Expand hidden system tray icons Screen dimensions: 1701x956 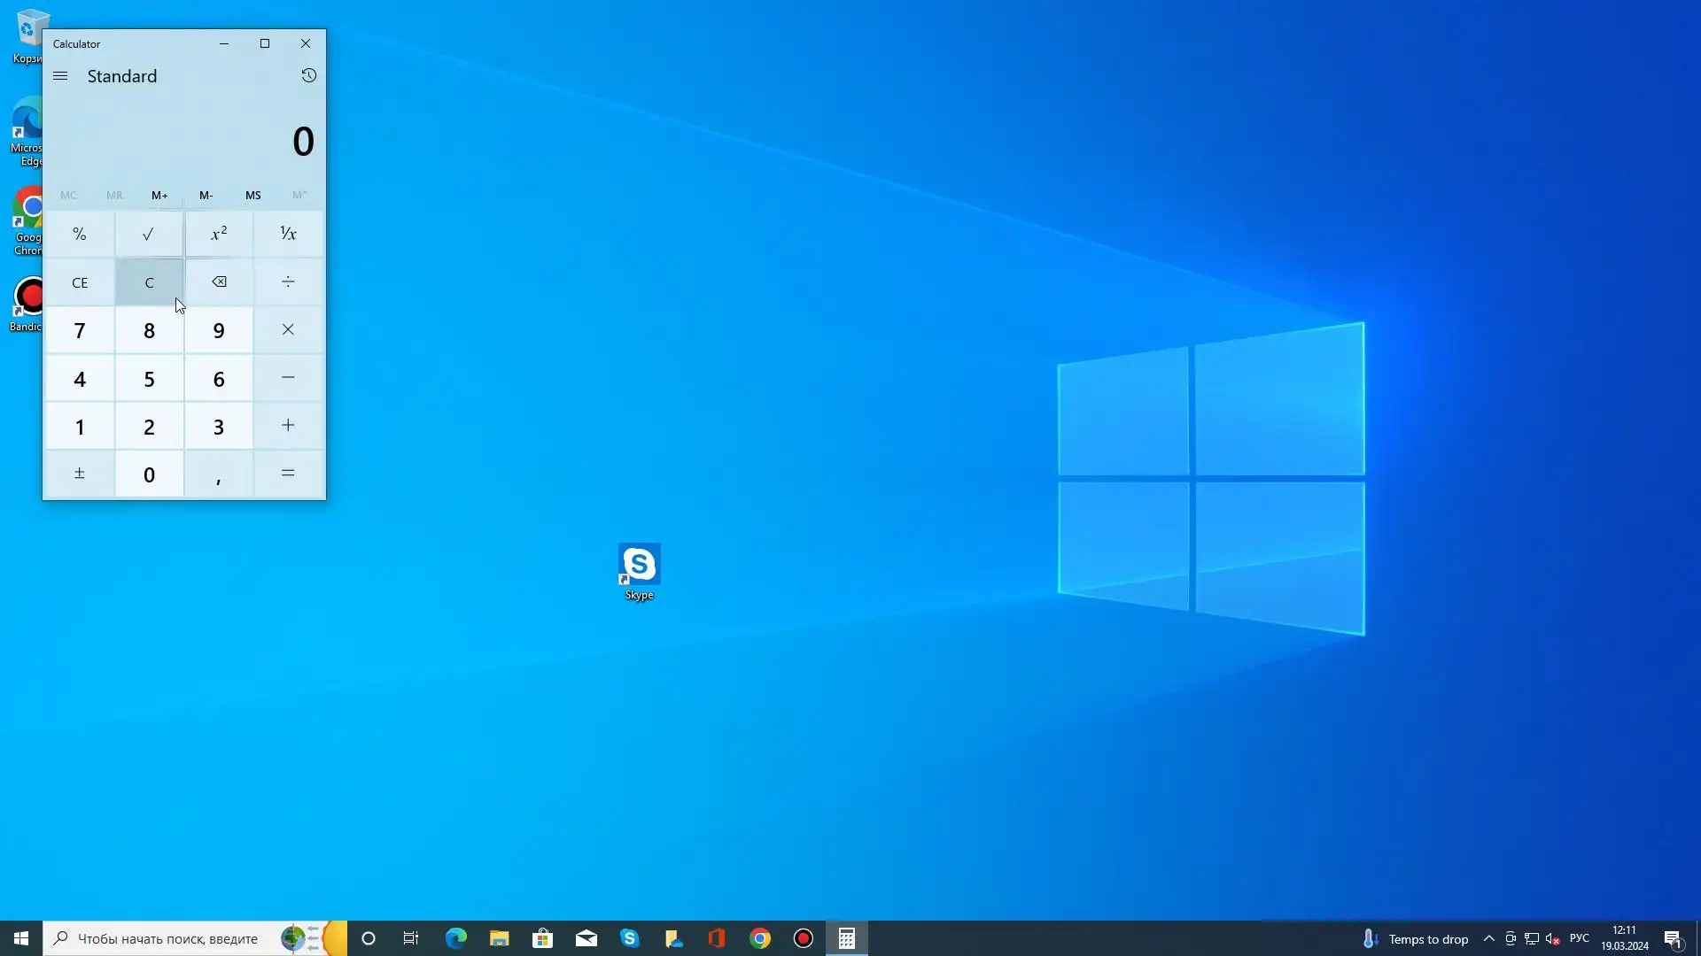[x=1488, y=938]
